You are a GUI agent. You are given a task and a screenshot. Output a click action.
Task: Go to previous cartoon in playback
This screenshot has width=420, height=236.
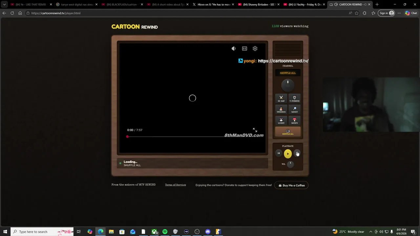pyautogui.click(x=279, y=153)
